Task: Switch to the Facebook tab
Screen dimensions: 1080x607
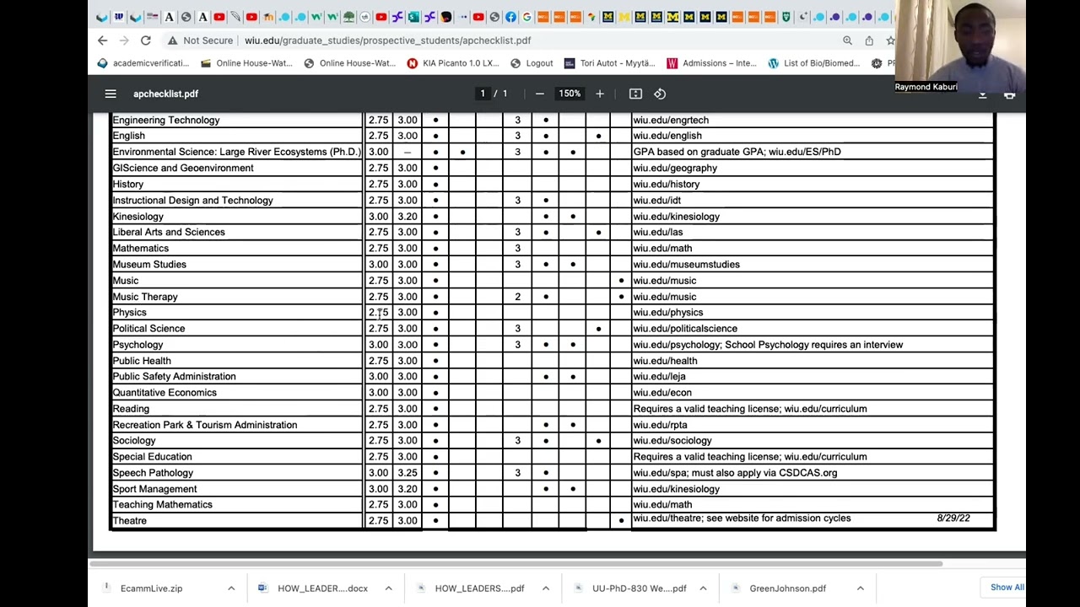Action: [510, 17]
